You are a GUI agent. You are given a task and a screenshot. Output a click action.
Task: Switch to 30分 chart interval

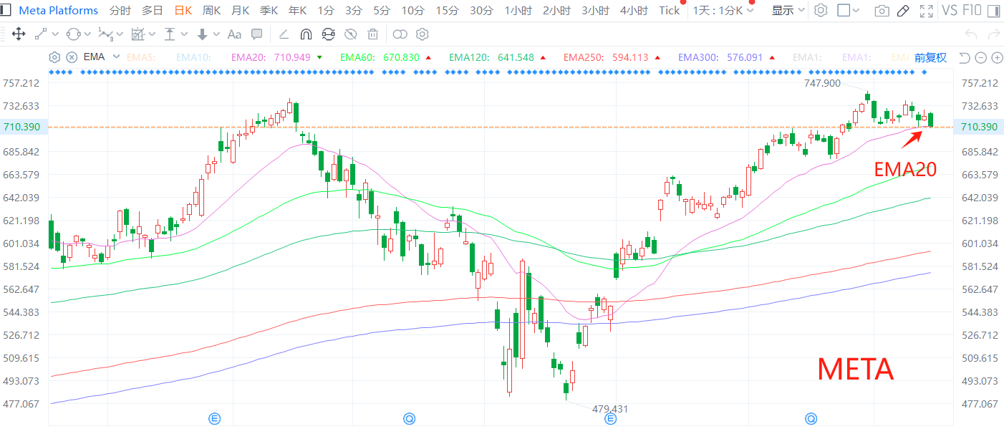(481, 11)
